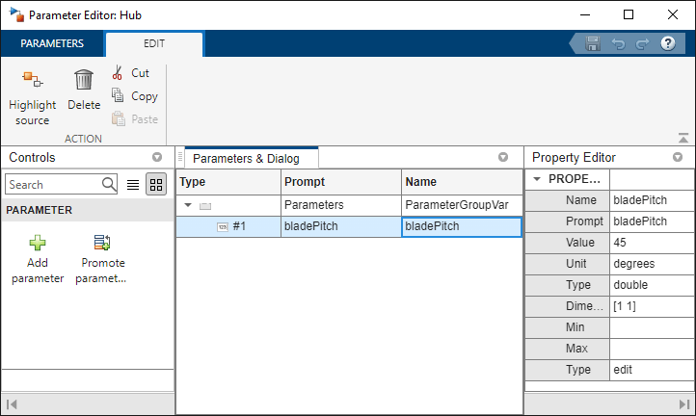The height and width of the screenshot is (416, 696).
Task: Click the Add parameter icon
Action: 38,244
